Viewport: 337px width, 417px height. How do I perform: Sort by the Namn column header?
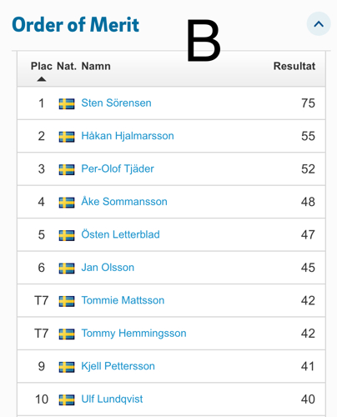coord(96,66)
